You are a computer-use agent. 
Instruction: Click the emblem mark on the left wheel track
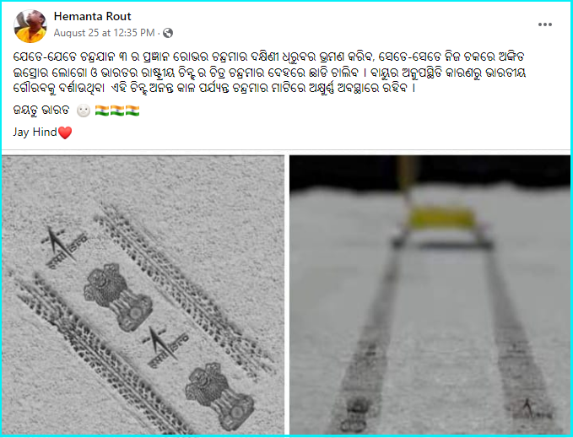point(357,414)
